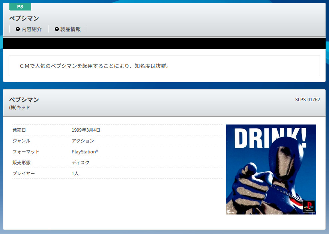Click the game description text box

164,66
